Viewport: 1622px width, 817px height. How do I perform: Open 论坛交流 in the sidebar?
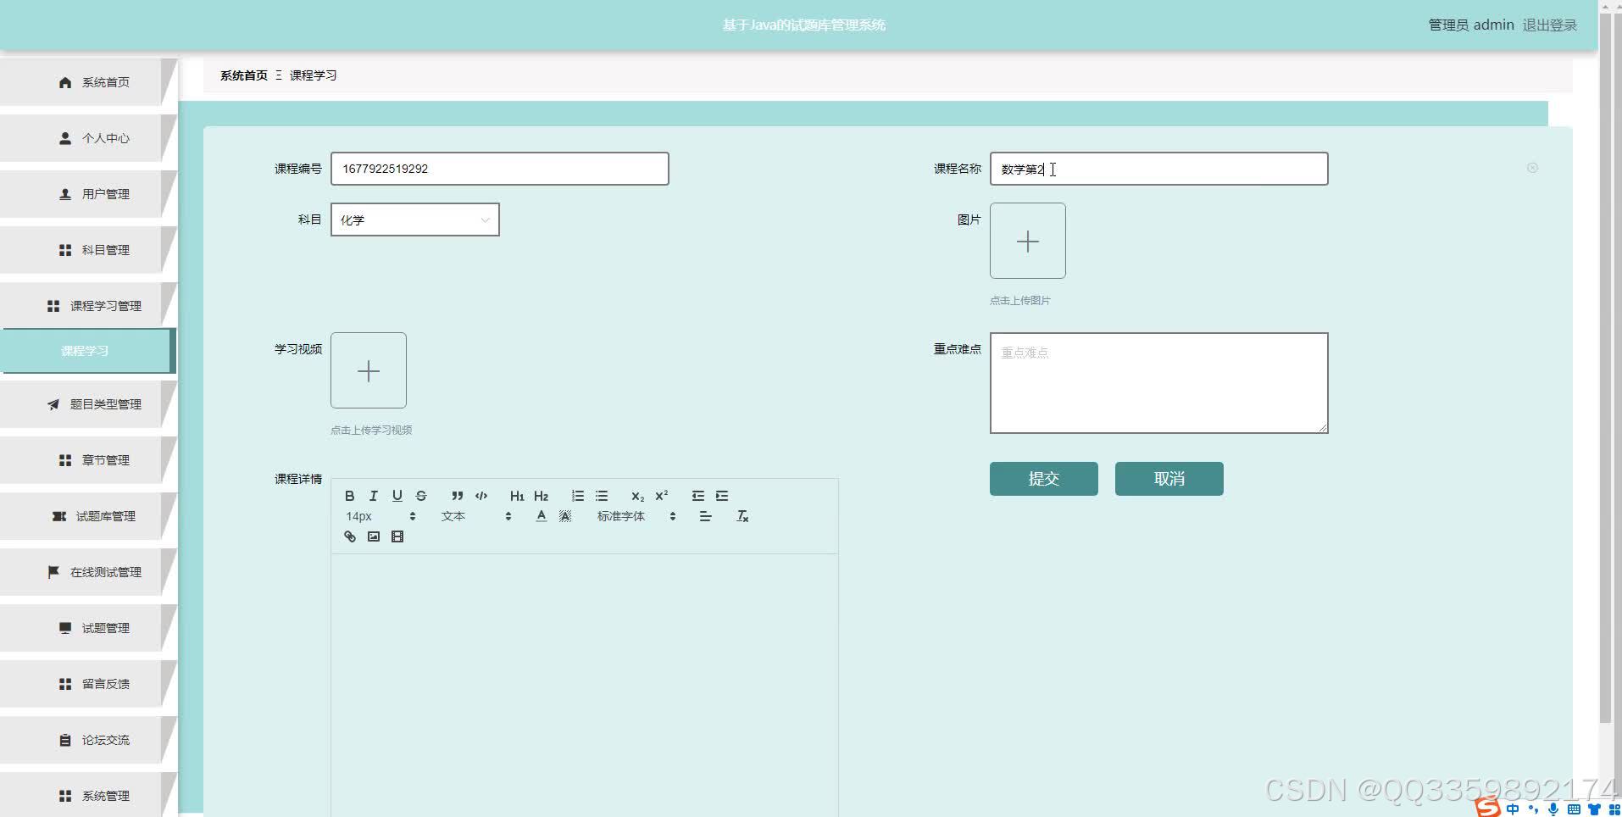point(88,740)
